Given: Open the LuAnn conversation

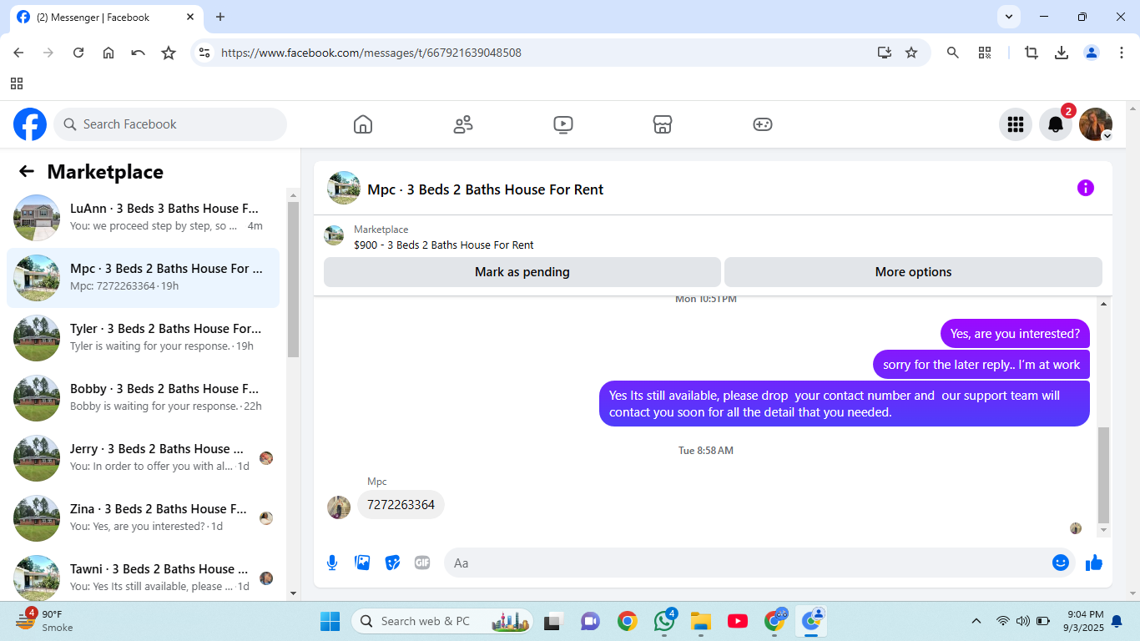Looking at the screenshot, I should [x=144, y=218].
